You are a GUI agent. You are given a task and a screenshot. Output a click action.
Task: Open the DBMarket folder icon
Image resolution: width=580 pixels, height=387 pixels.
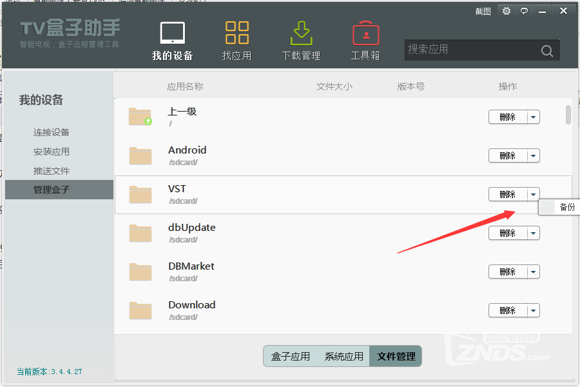coord(140,272)
